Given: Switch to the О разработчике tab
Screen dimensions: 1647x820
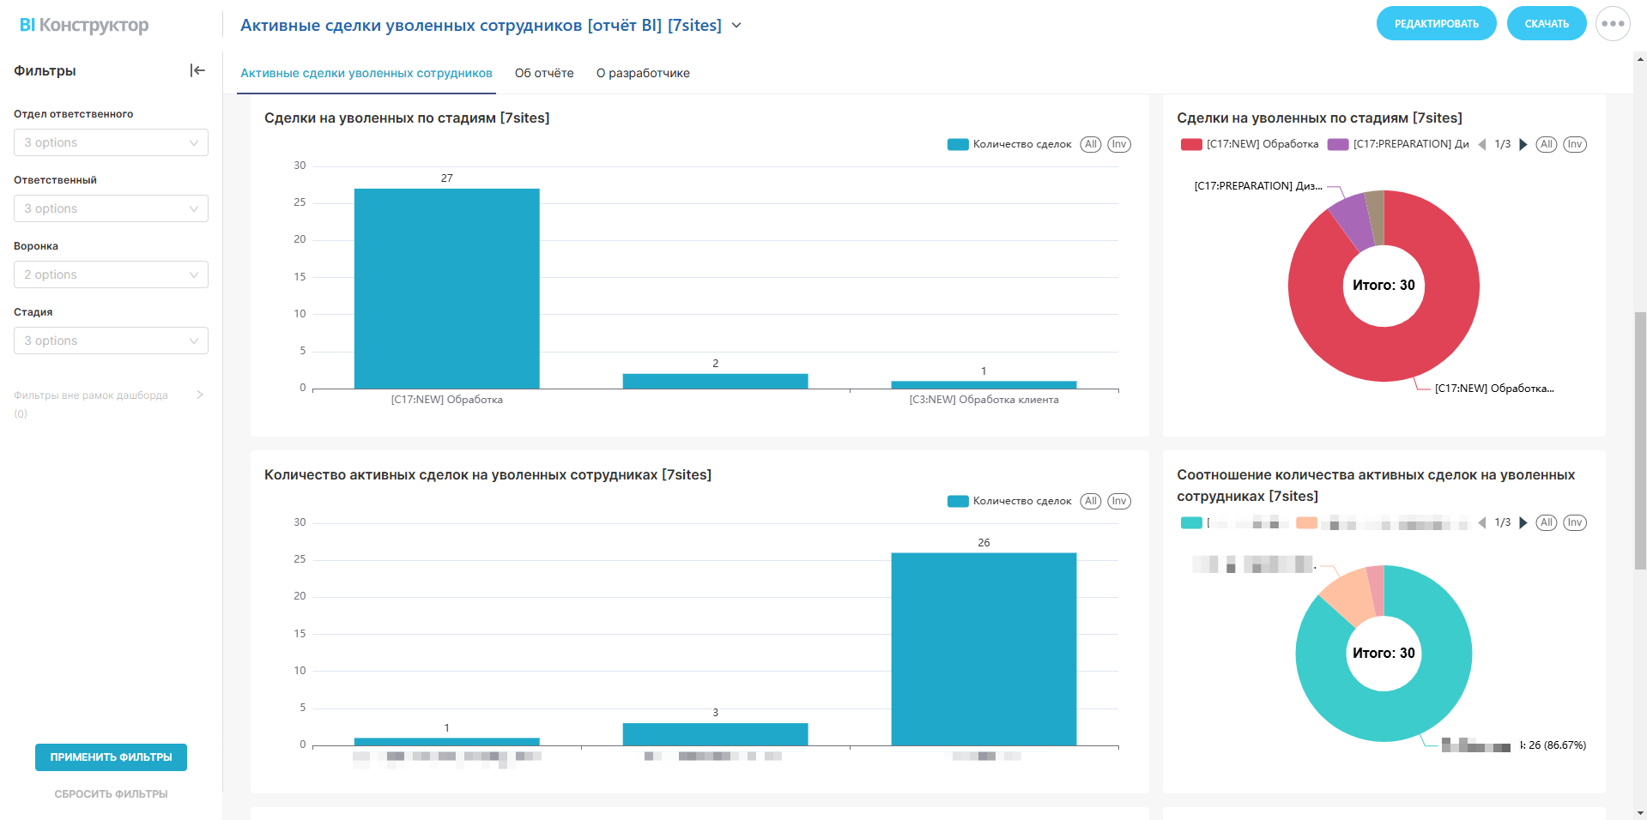Looking at the screenshot, I should pyautogui.click(x=643, y=73).
